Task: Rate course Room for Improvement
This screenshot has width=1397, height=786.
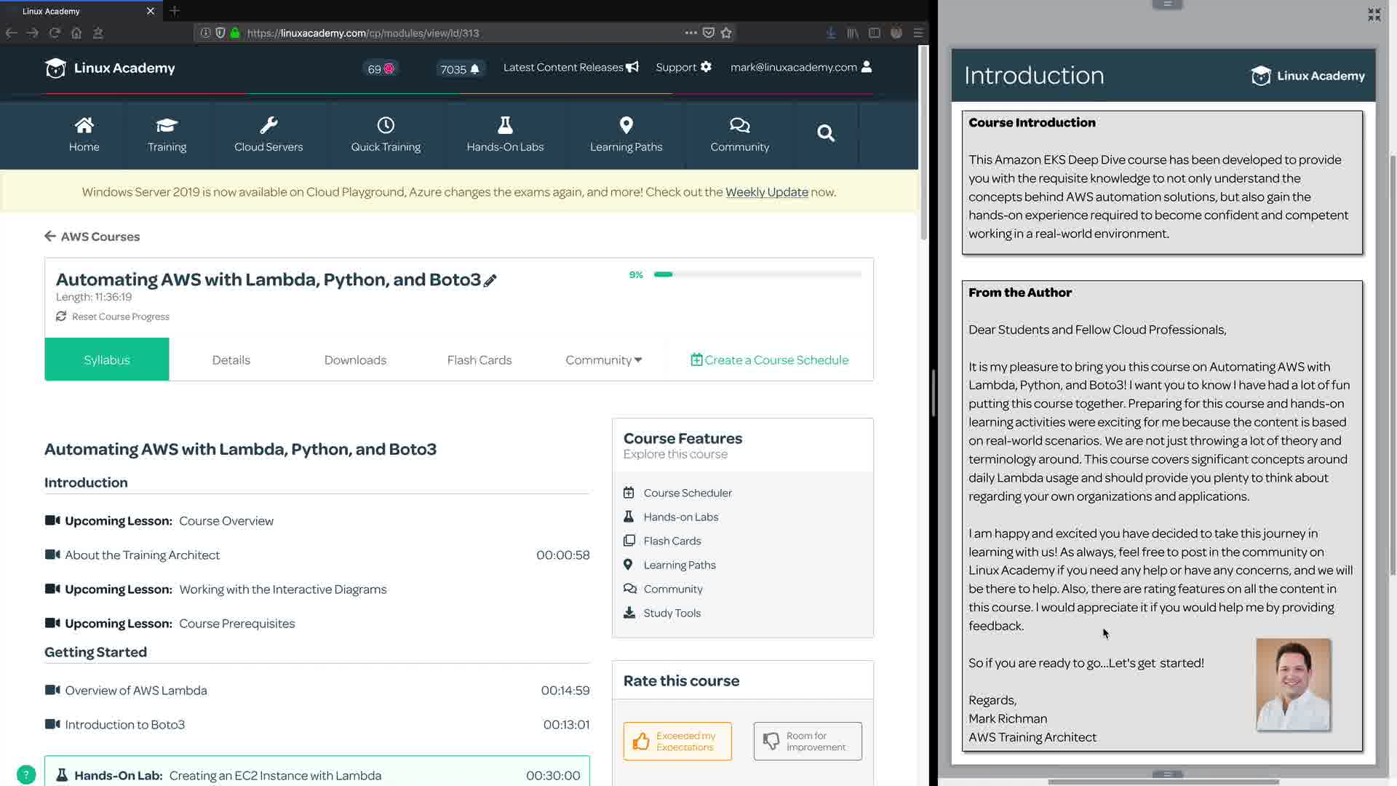Action: 808,741
